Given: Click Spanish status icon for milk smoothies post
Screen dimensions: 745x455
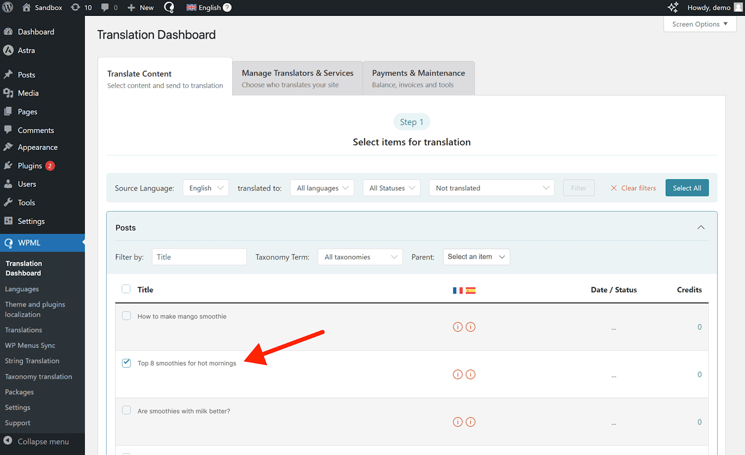Looking at the screenshot, I should (x=471, y=422).
